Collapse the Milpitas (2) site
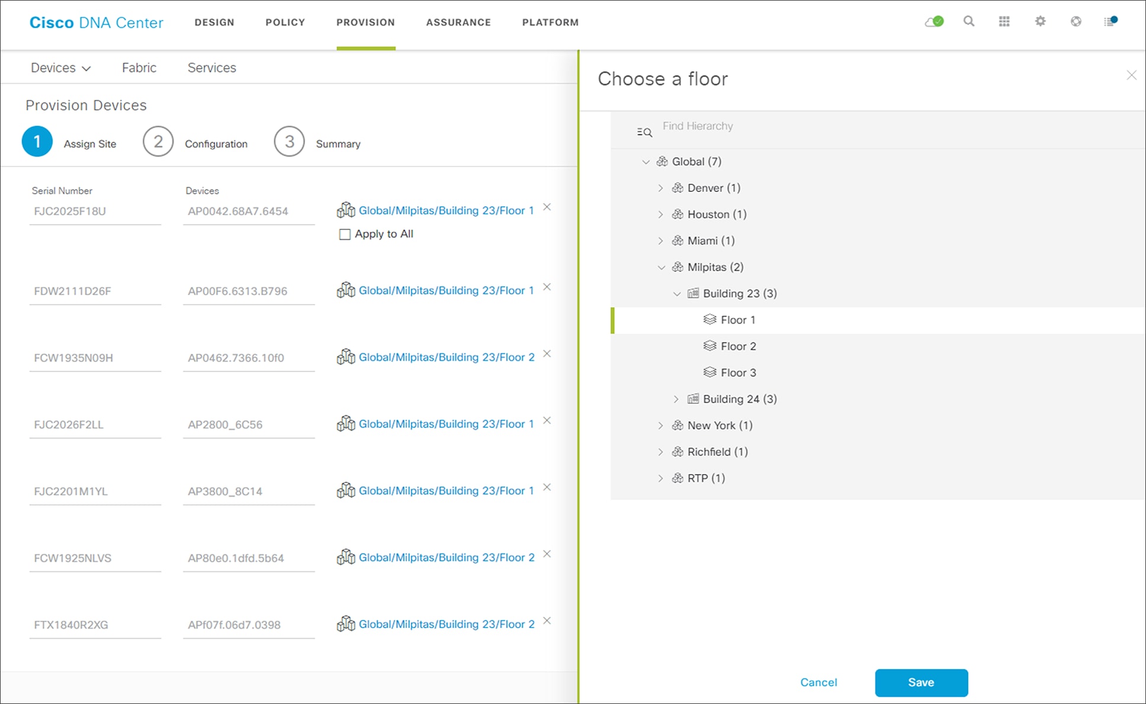 coord(662,267)
